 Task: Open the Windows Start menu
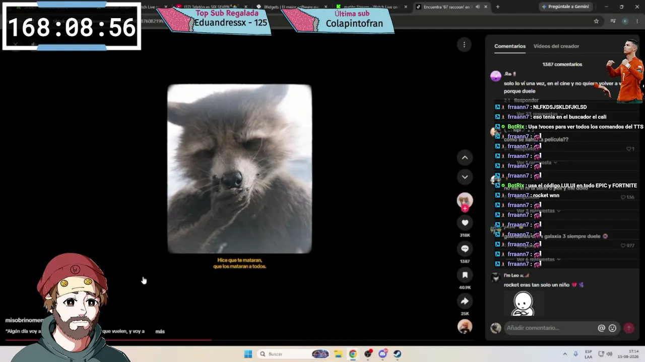[248, 354]
